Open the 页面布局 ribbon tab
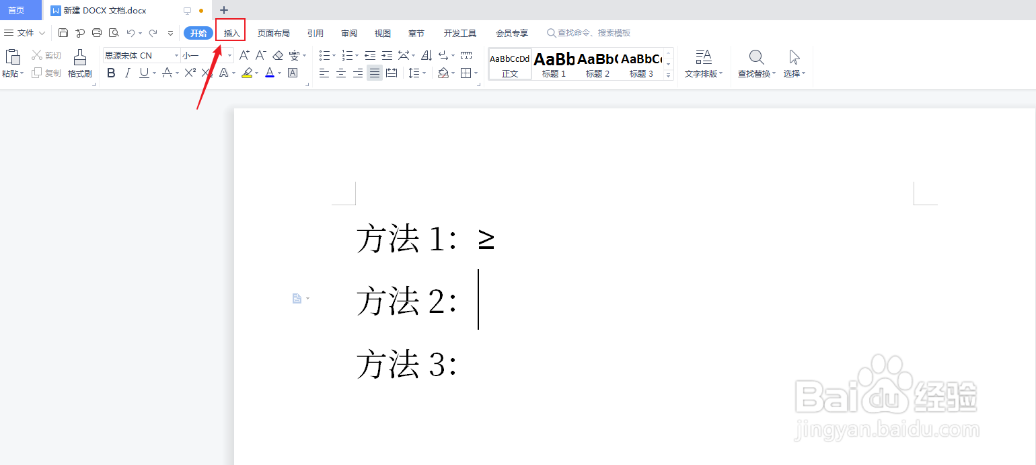The image size is (1036, 465). coord(273,32)
